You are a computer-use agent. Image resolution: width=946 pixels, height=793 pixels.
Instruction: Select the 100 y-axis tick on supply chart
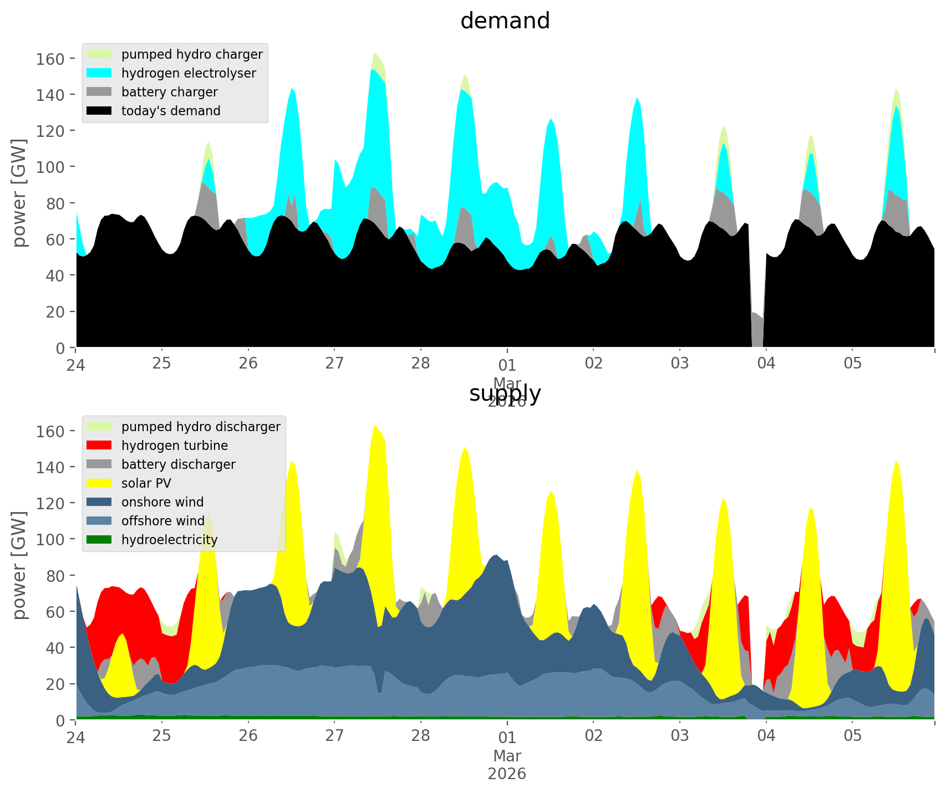click(x=50, y=539)
